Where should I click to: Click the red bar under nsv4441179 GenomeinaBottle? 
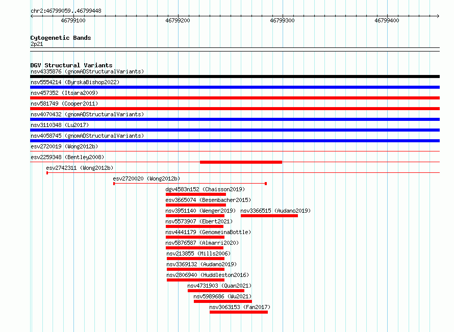195,237
